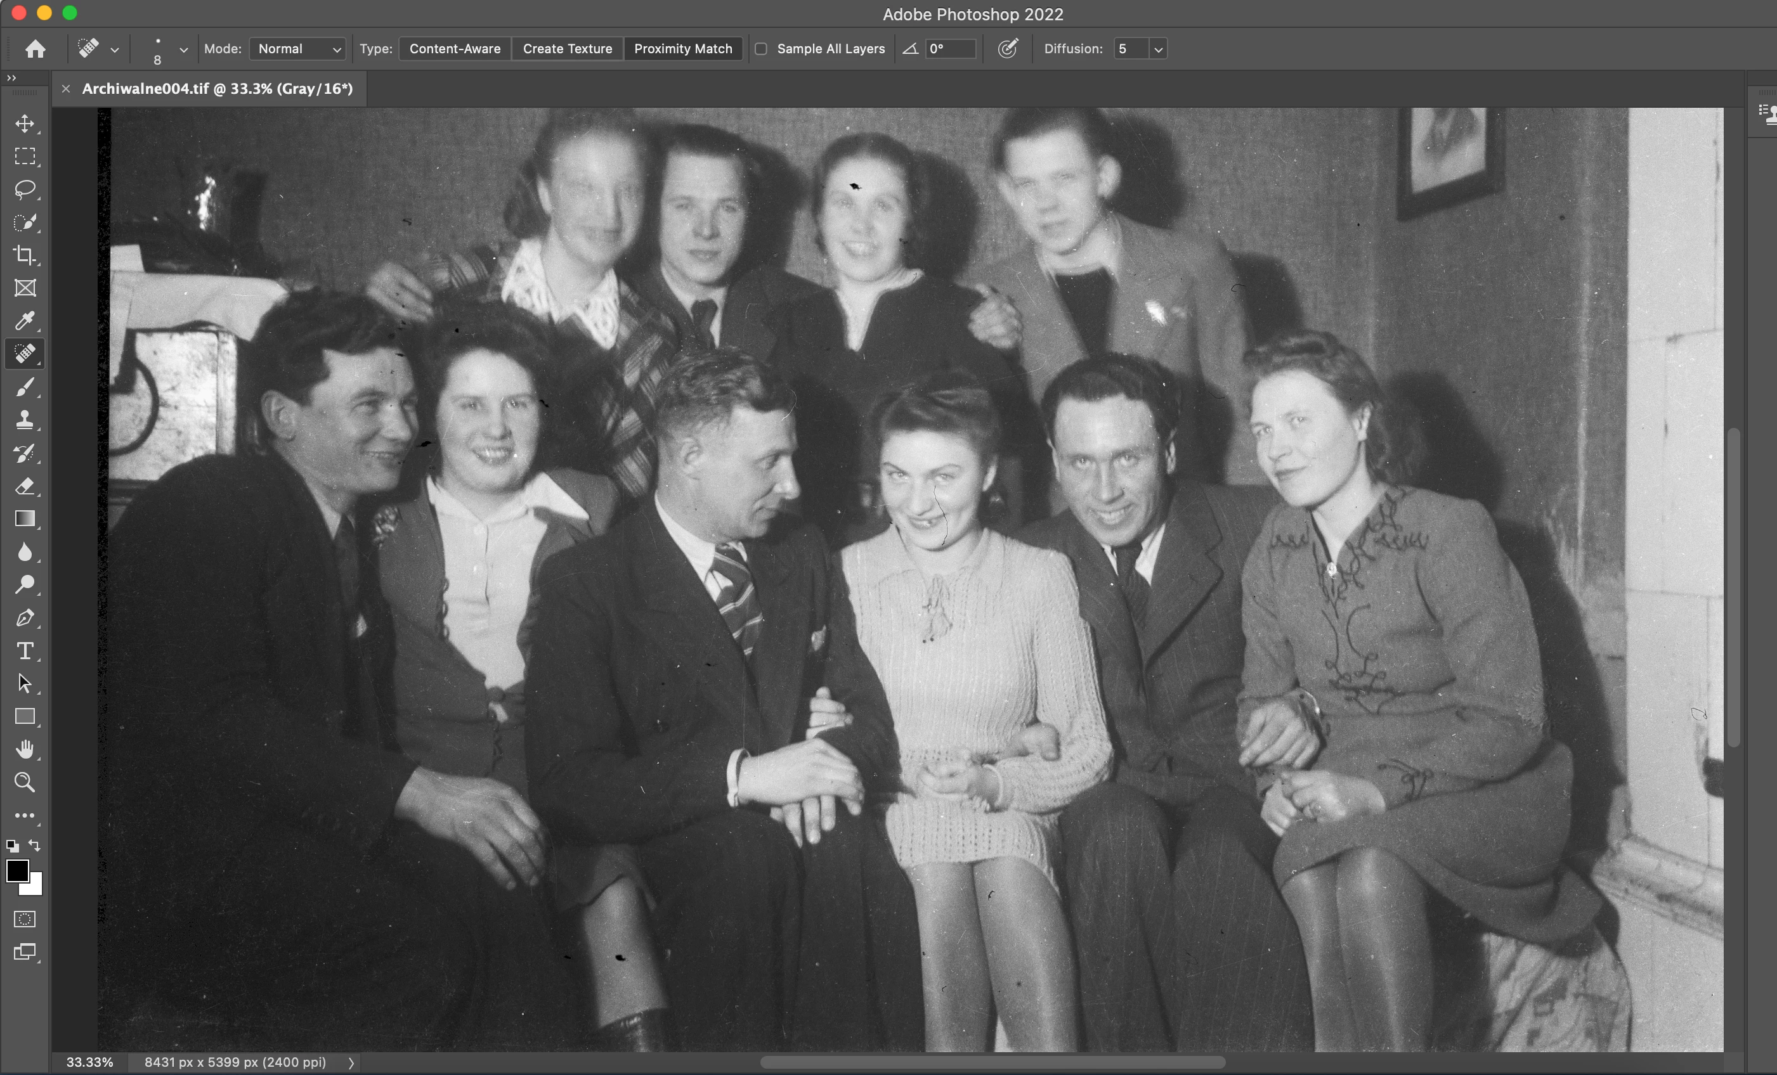
Task: Select the Eraser tool
Action: [x=25, y=486]
